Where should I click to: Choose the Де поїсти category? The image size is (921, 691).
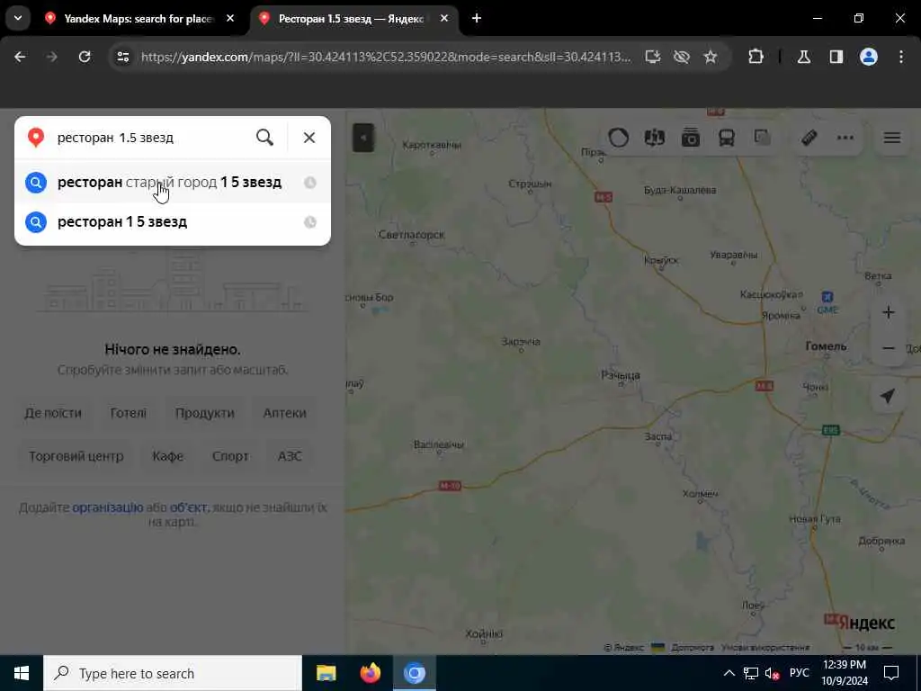pos(53,413)
